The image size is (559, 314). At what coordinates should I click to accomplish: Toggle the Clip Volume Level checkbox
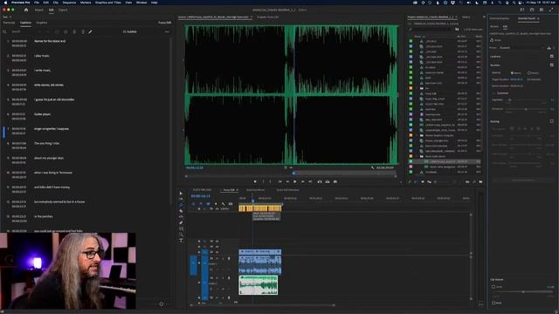coord(493,287)
